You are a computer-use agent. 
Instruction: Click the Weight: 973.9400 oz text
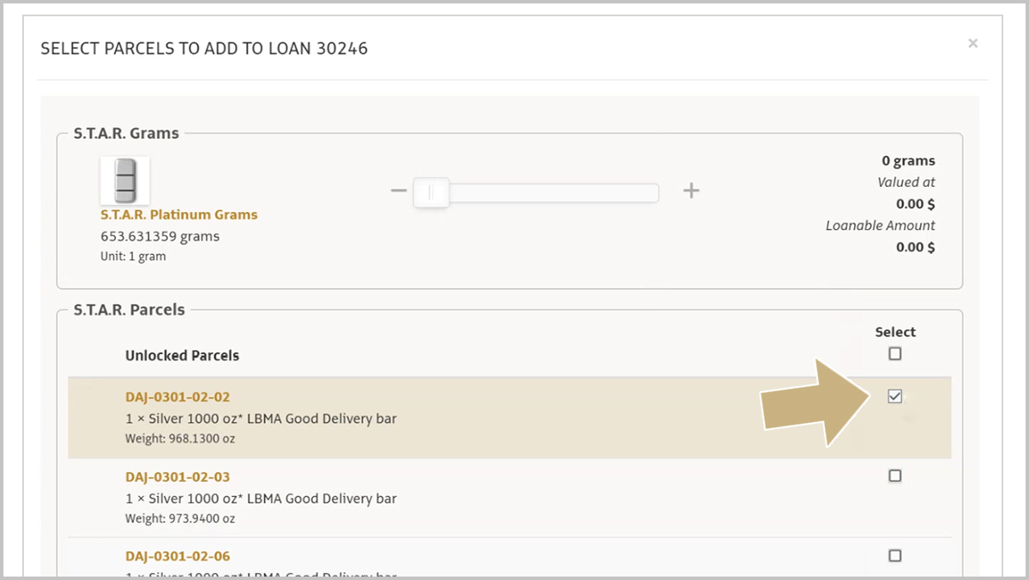(180, 518)
